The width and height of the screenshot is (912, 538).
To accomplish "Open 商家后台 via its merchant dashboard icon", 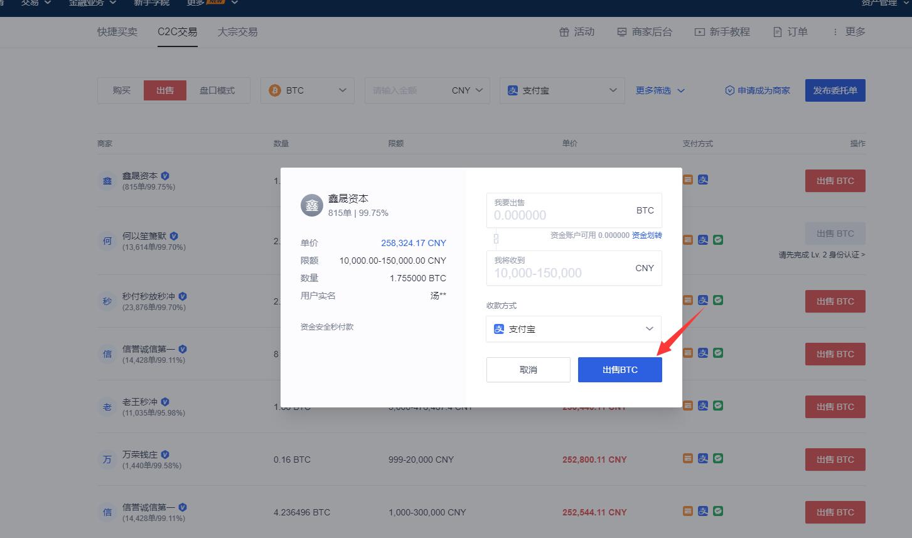I will click(x=622, y=31).
